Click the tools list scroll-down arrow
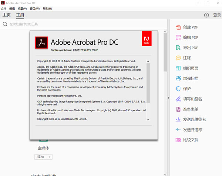The width and height of the screenshot is (222, 176). coord(165,175)
